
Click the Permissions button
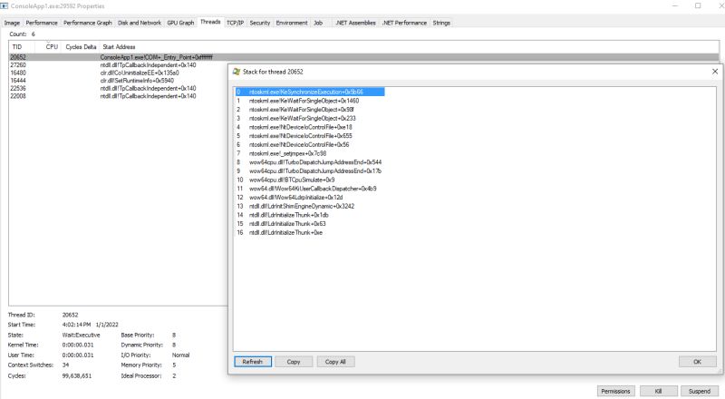615,391
